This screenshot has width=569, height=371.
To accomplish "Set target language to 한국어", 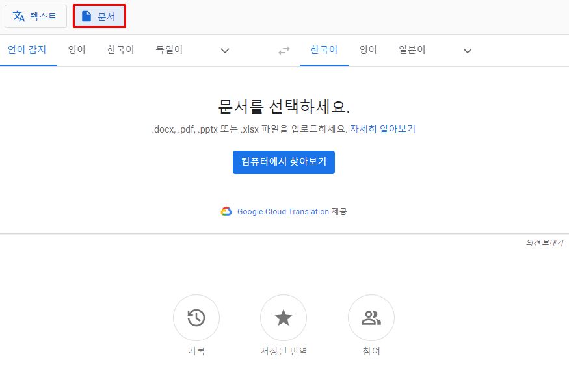I will pos(324,50).
